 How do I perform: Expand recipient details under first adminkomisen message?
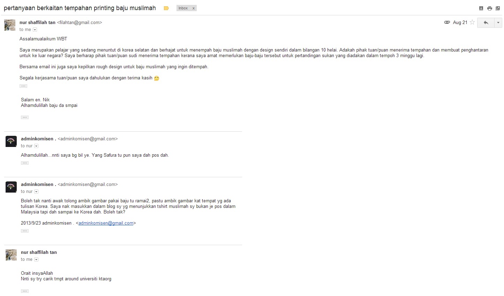click(36, 146)
